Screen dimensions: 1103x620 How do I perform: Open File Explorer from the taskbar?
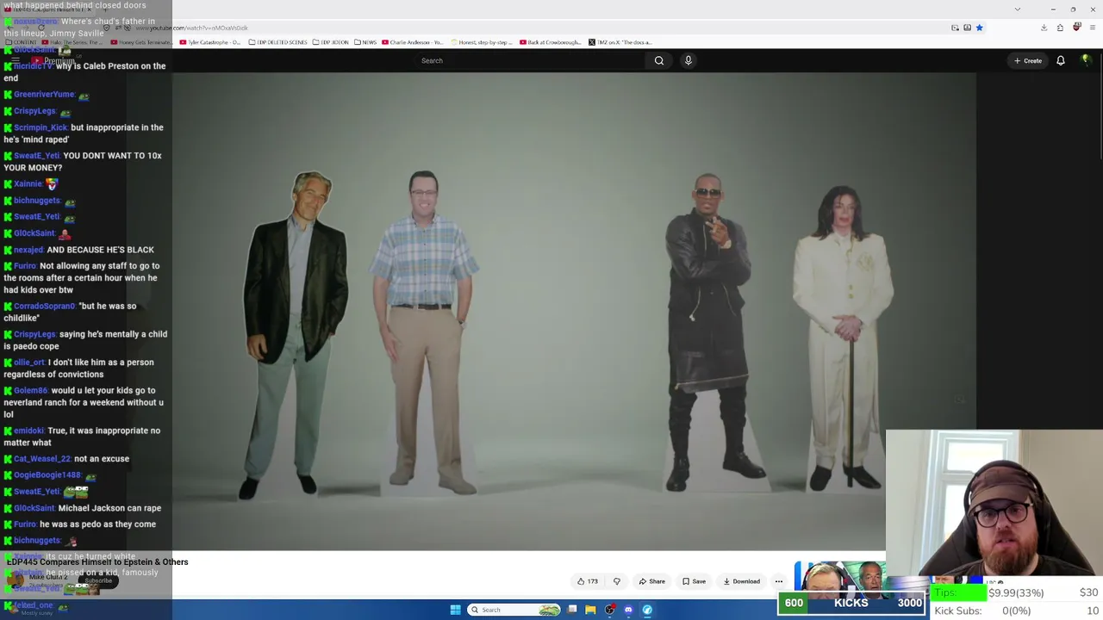point(590,610)
